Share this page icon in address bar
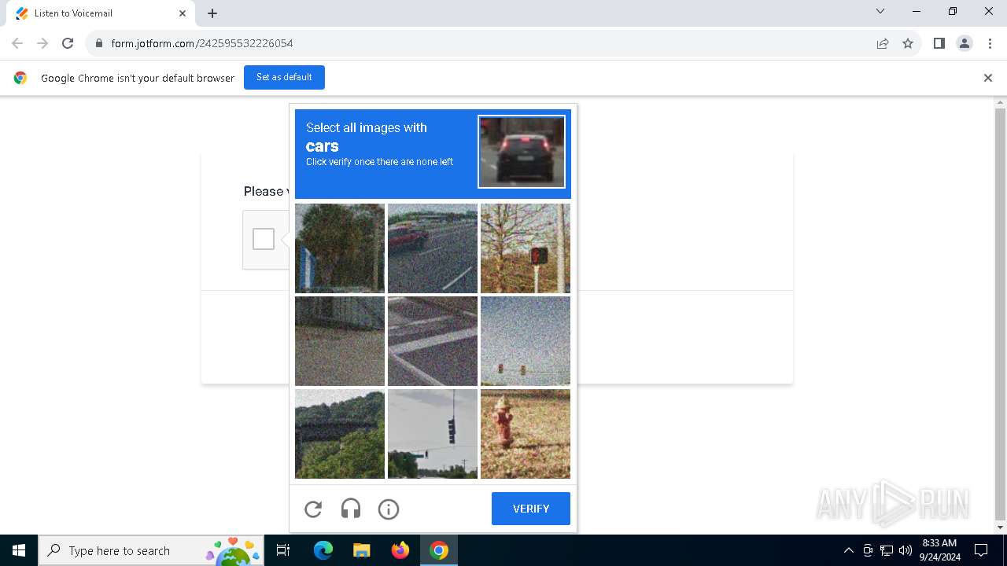 coord(883,43)
